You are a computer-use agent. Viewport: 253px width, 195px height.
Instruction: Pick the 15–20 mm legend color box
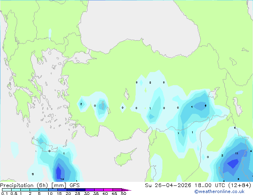tap(62, 190)
